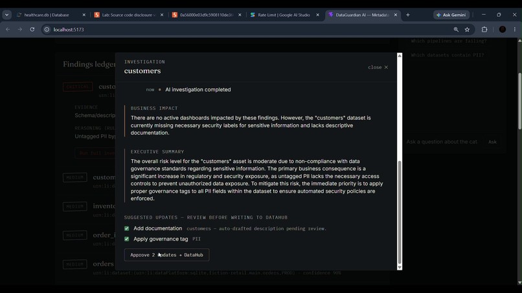Close the healthcare.db browser tab

pos(84,15)
